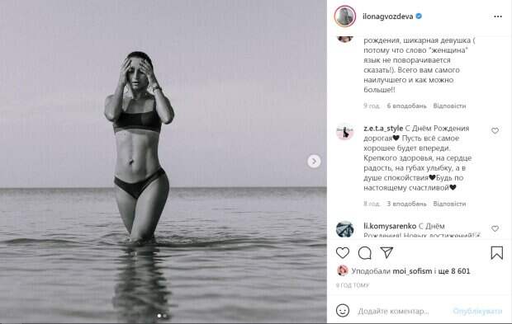Open ilonagvozdeva profile picture
This screenshot has width=512, height=324.
345,16
